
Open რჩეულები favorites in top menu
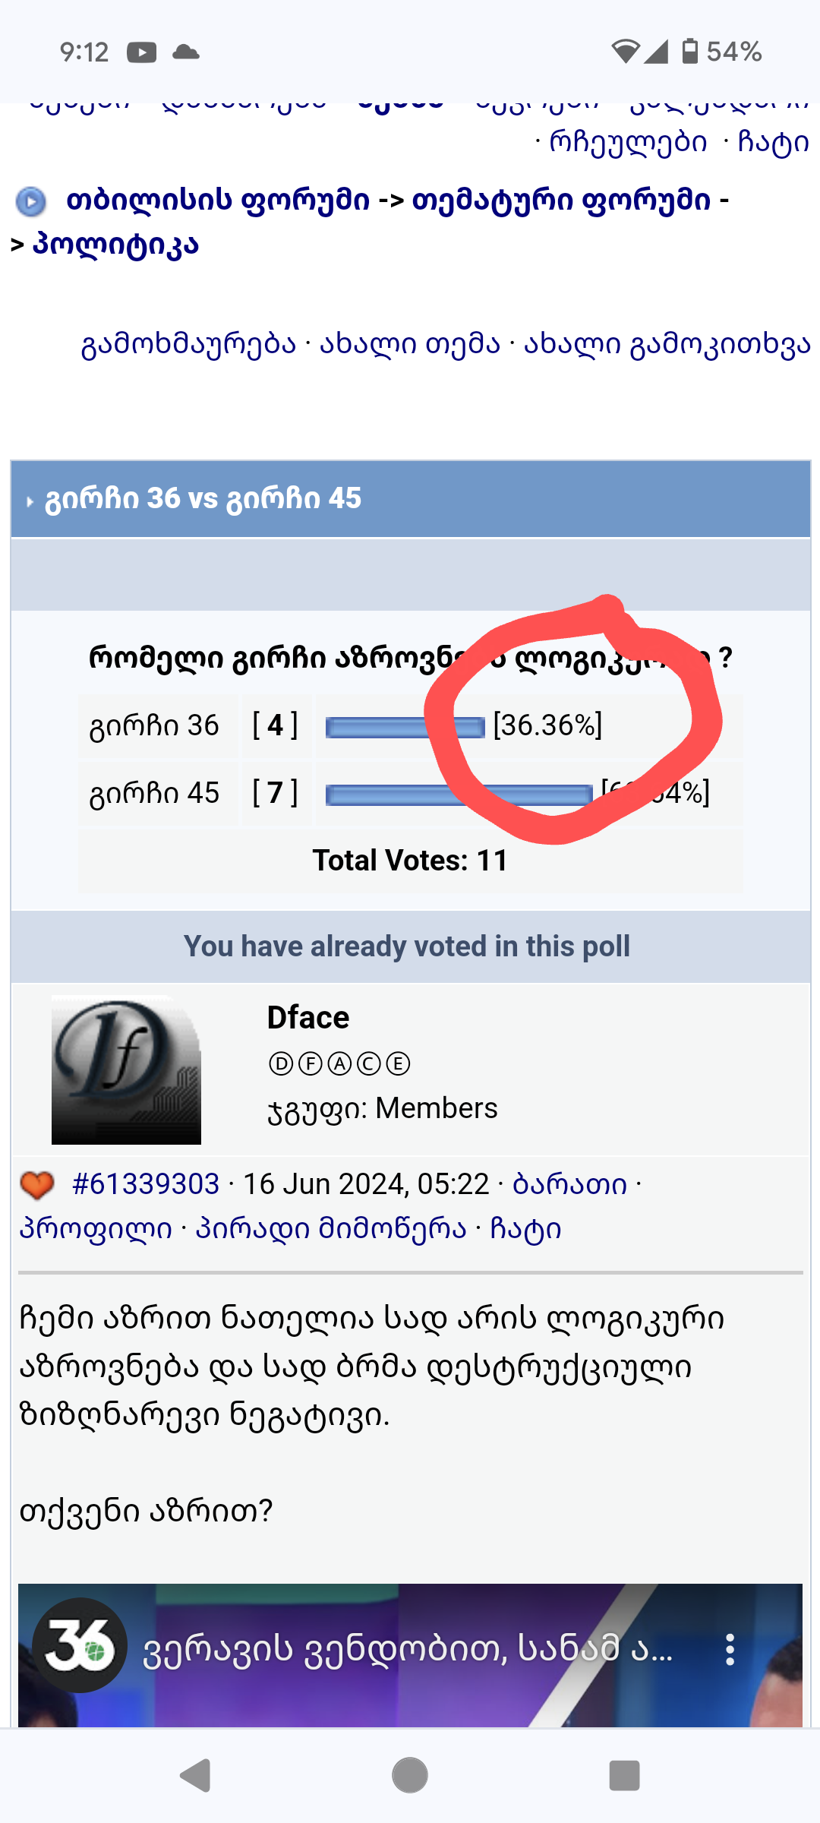coord(628,143)
